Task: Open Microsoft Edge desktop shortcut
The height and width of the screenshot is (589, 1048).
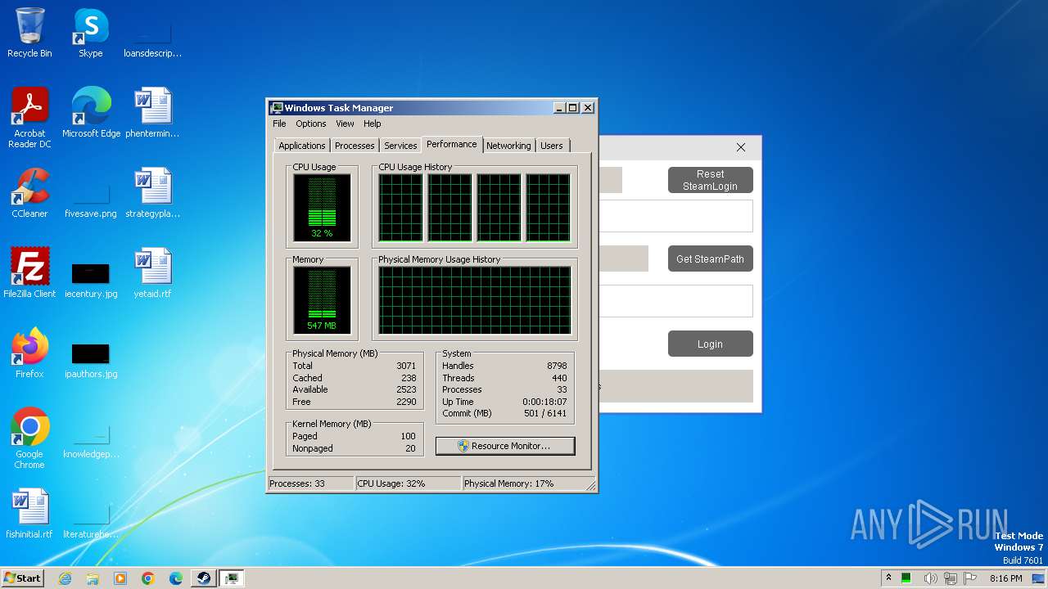Action: [91, 112]
